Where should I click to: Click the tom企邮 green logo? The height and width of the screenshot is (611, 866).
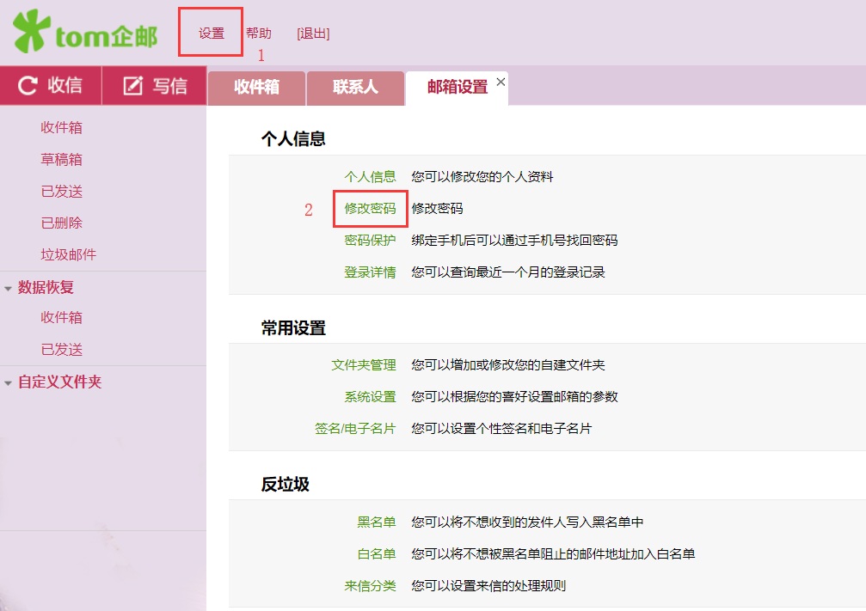pos(85,32)
